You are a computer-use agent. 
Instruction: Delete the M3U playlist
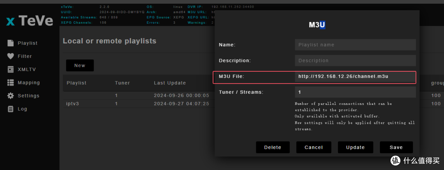(x=273, y=147)
